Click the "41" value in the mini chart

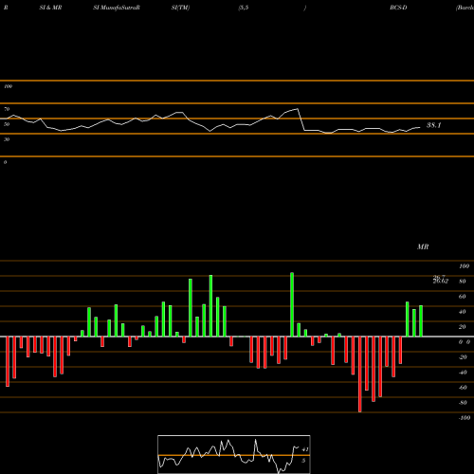305,449
